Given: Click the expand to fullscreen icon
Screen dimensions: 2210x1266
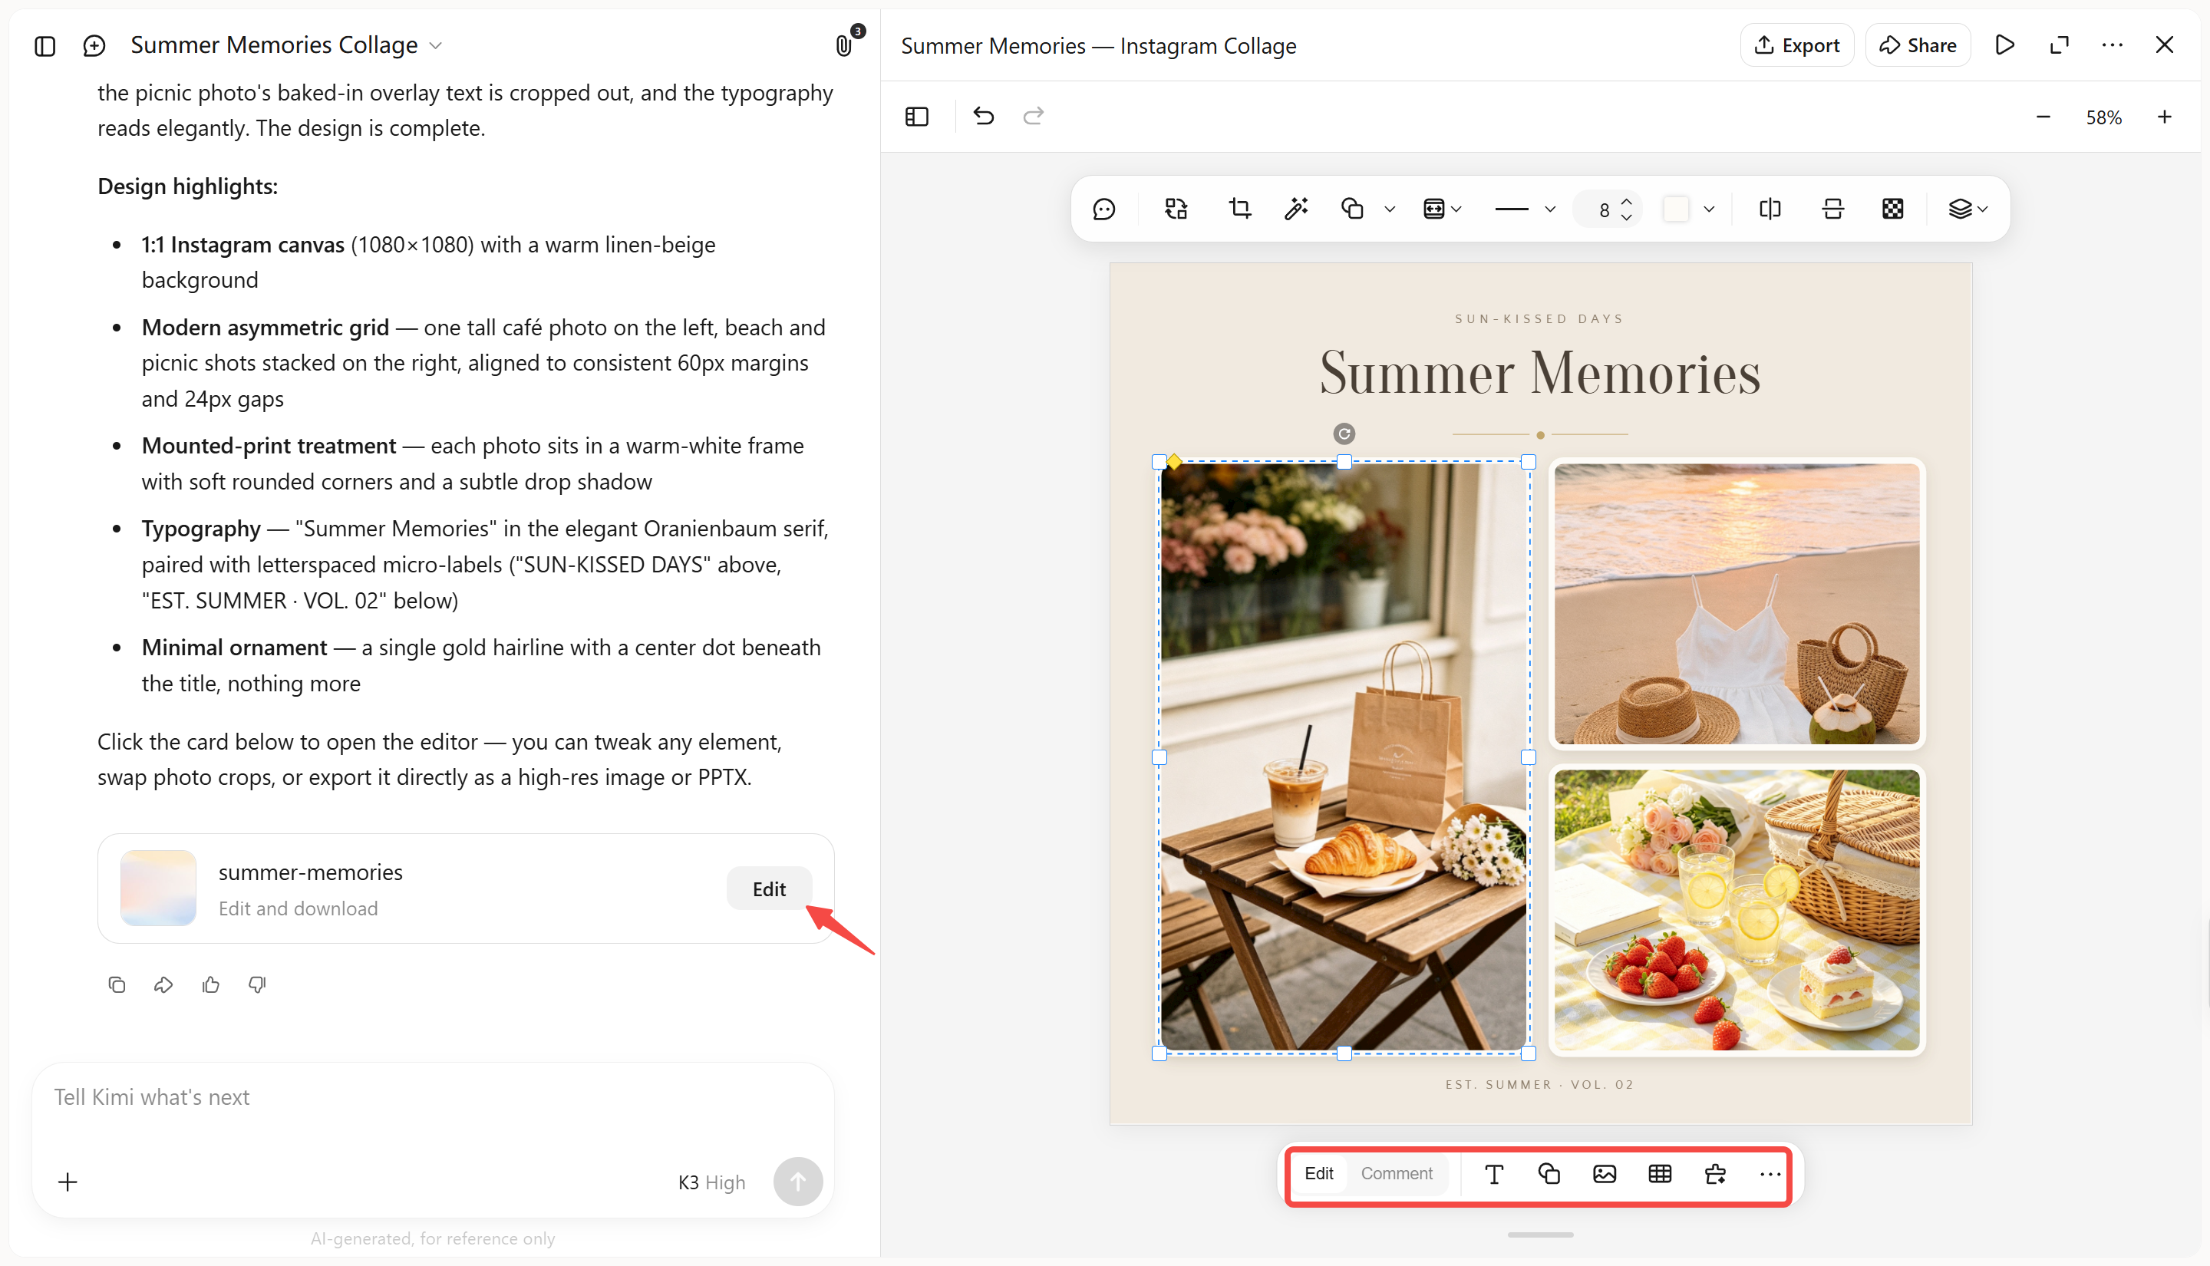Looking at the screenshot, I should click(2059, 45).
